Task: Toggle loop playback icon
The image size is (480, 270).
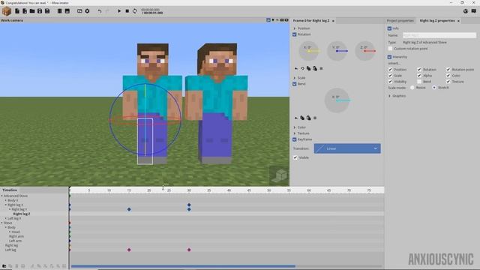Action: (135, 11)
